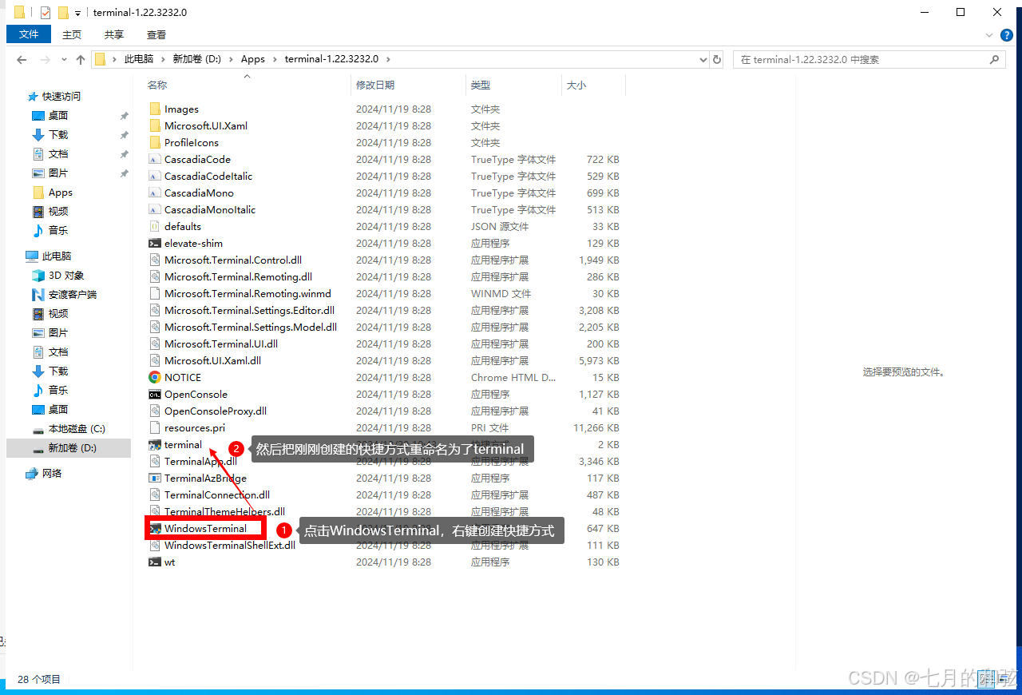
Task: Click the 新加卷 (D:) breadcrumb segment
Action: pyautogui.click(x=197, y=60)
